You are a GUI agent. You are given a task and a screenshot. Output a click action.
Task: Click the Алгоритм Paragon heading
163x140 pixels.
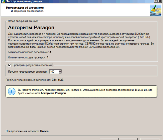(31, 28)
